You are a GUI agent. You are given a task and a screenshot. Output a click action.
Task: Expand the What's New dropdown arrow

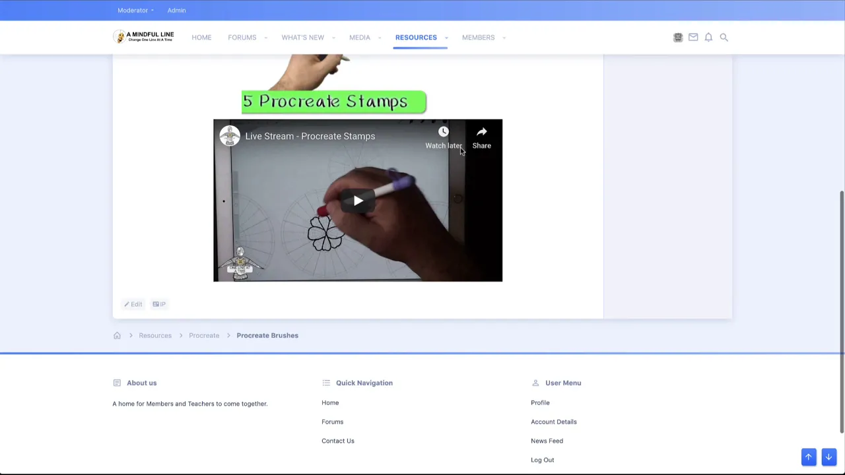coord(333,38)
